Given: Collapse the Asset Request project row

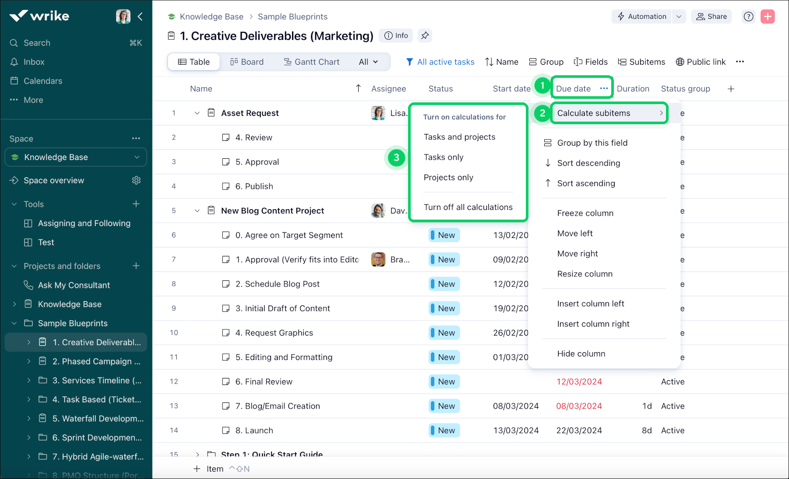Looking at the screenshot, I should 197,113.
